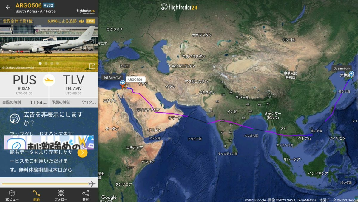This screenshot has height=202, width=358.
Task: Tap the yellow arrow on the ad banner
Action: pos(82,153)
